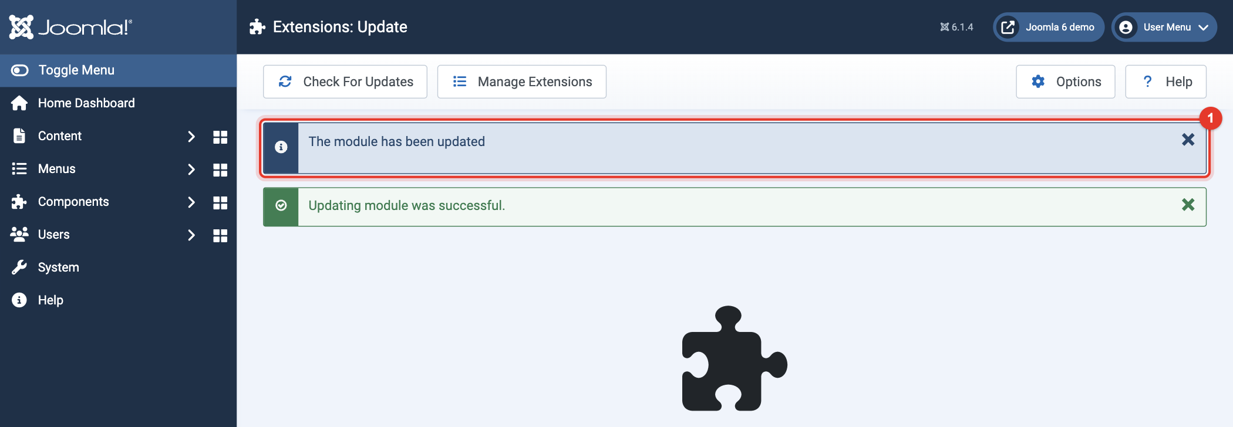The width and height of the screenshot is (1233, 427).
Task: Open the Content dashboard grid icon
Action: pyautogui.click(x=220, y=137)
